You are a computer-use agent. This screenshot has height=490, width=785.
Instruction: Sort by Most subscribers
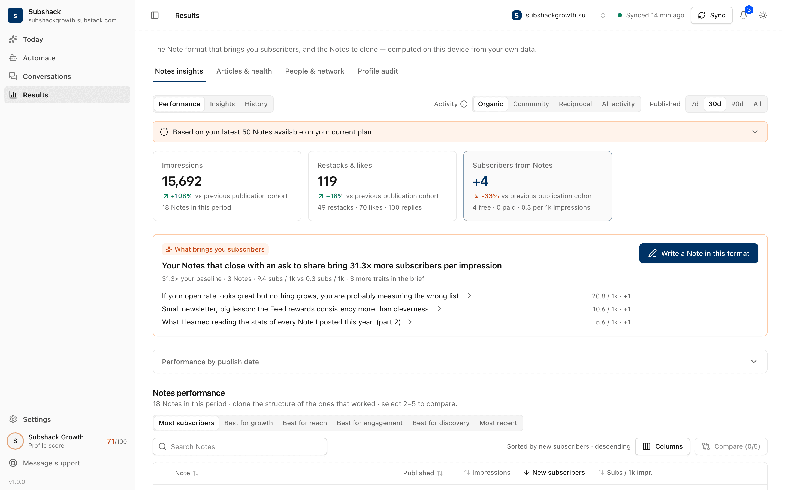click(186, 423)
